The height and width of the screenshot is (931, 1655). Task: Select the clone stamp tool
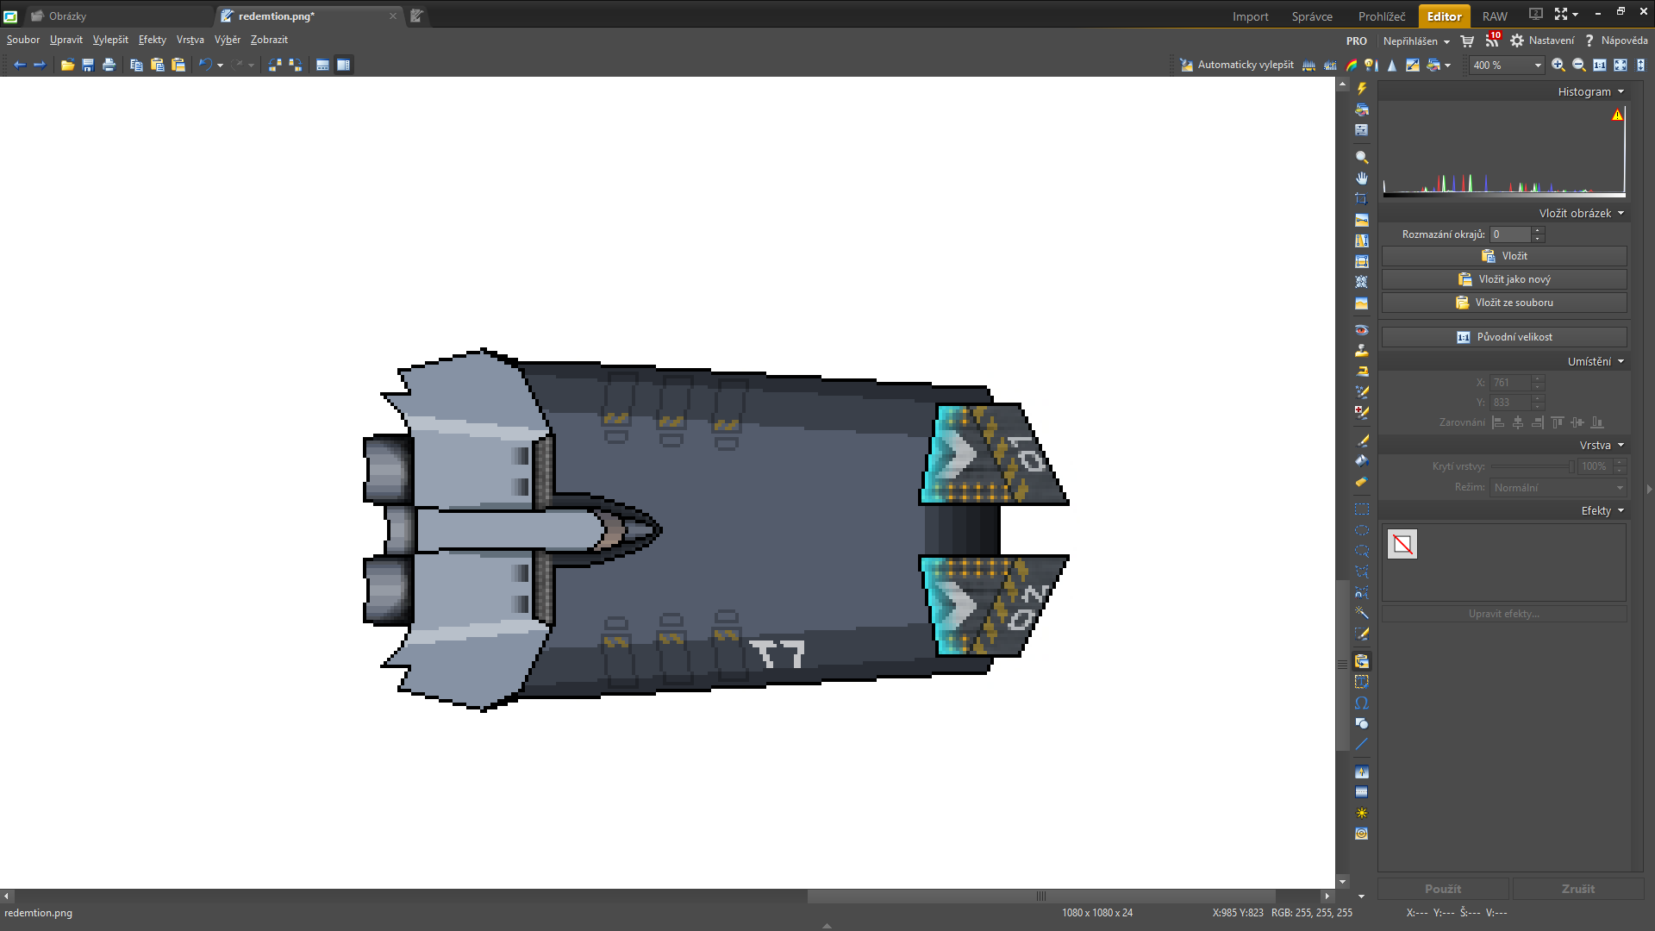1362,351
